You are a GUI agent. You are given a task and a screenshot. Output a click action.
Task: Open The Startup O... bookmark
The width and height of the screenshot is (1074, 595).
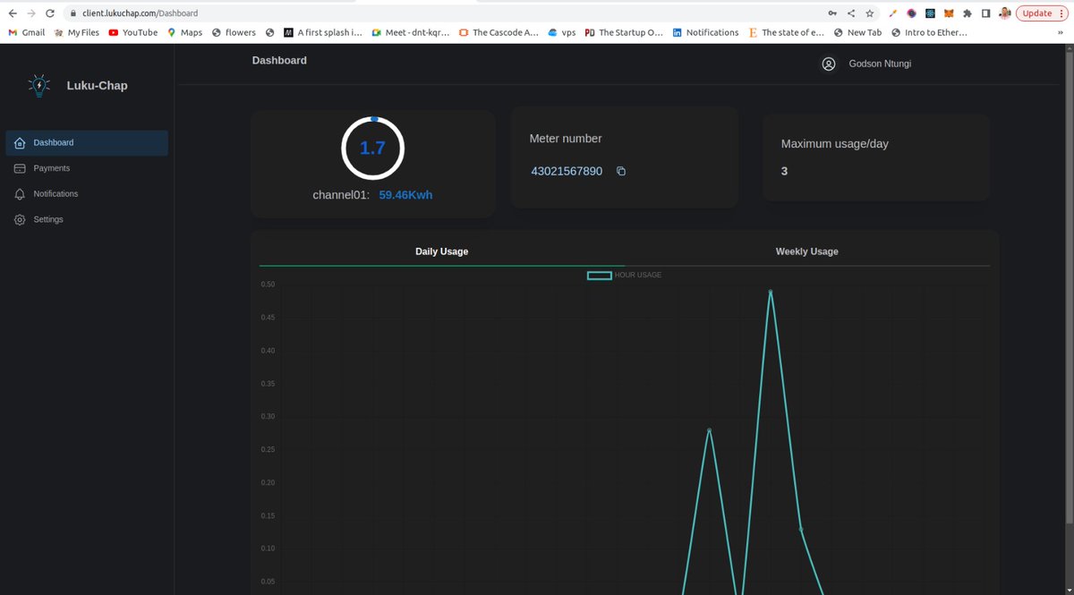(x=624, y=32)
